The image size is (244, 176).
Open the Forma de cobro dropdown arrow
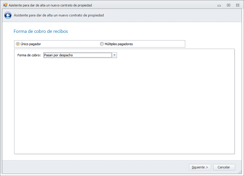tap(114, 55)
